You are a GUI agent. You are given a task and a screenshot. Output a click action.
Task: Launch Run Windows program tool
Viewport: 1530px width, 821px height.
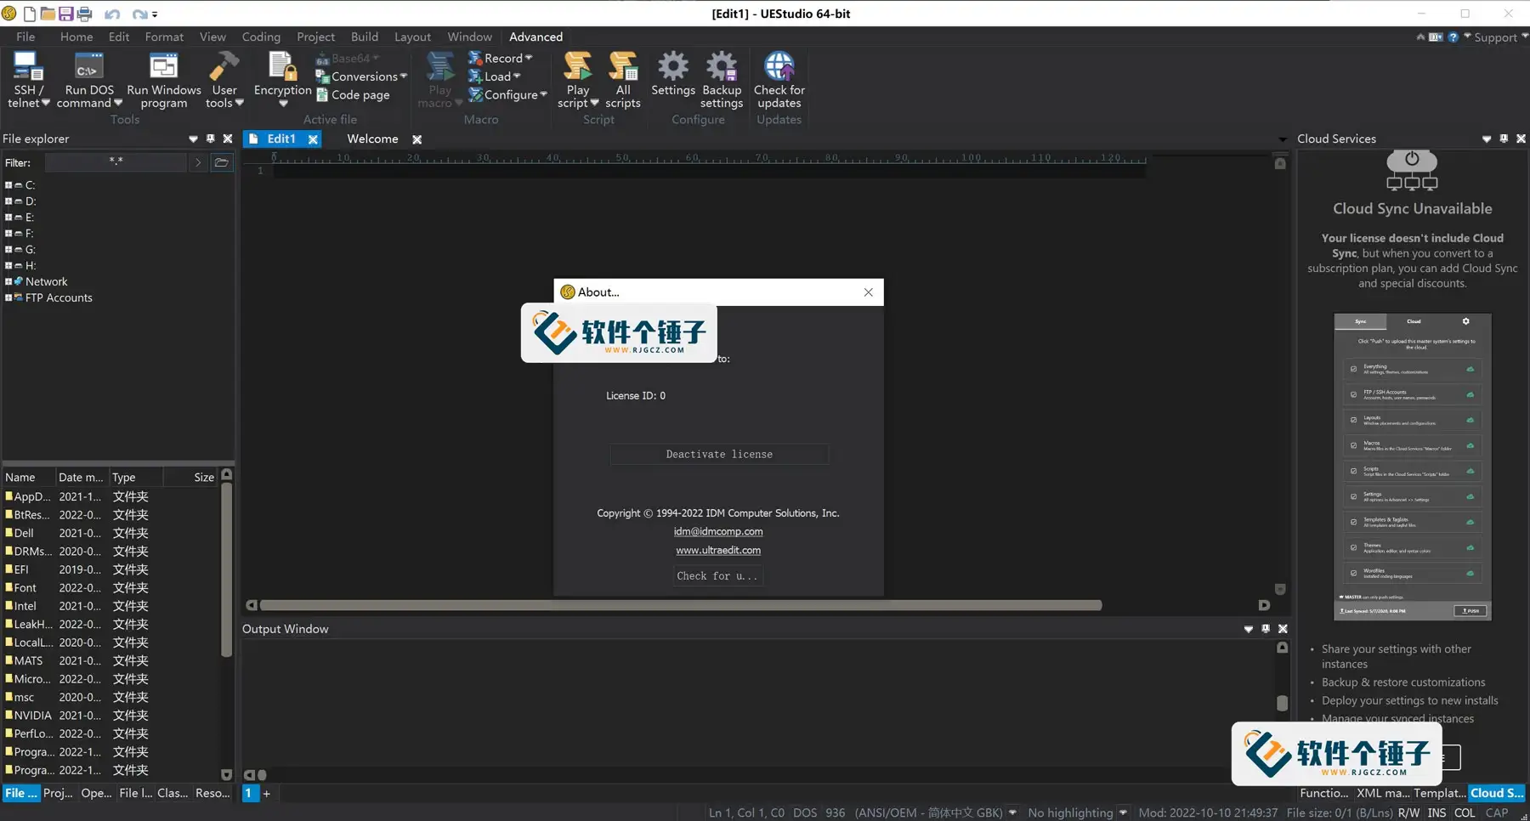(x=164, y=80)
